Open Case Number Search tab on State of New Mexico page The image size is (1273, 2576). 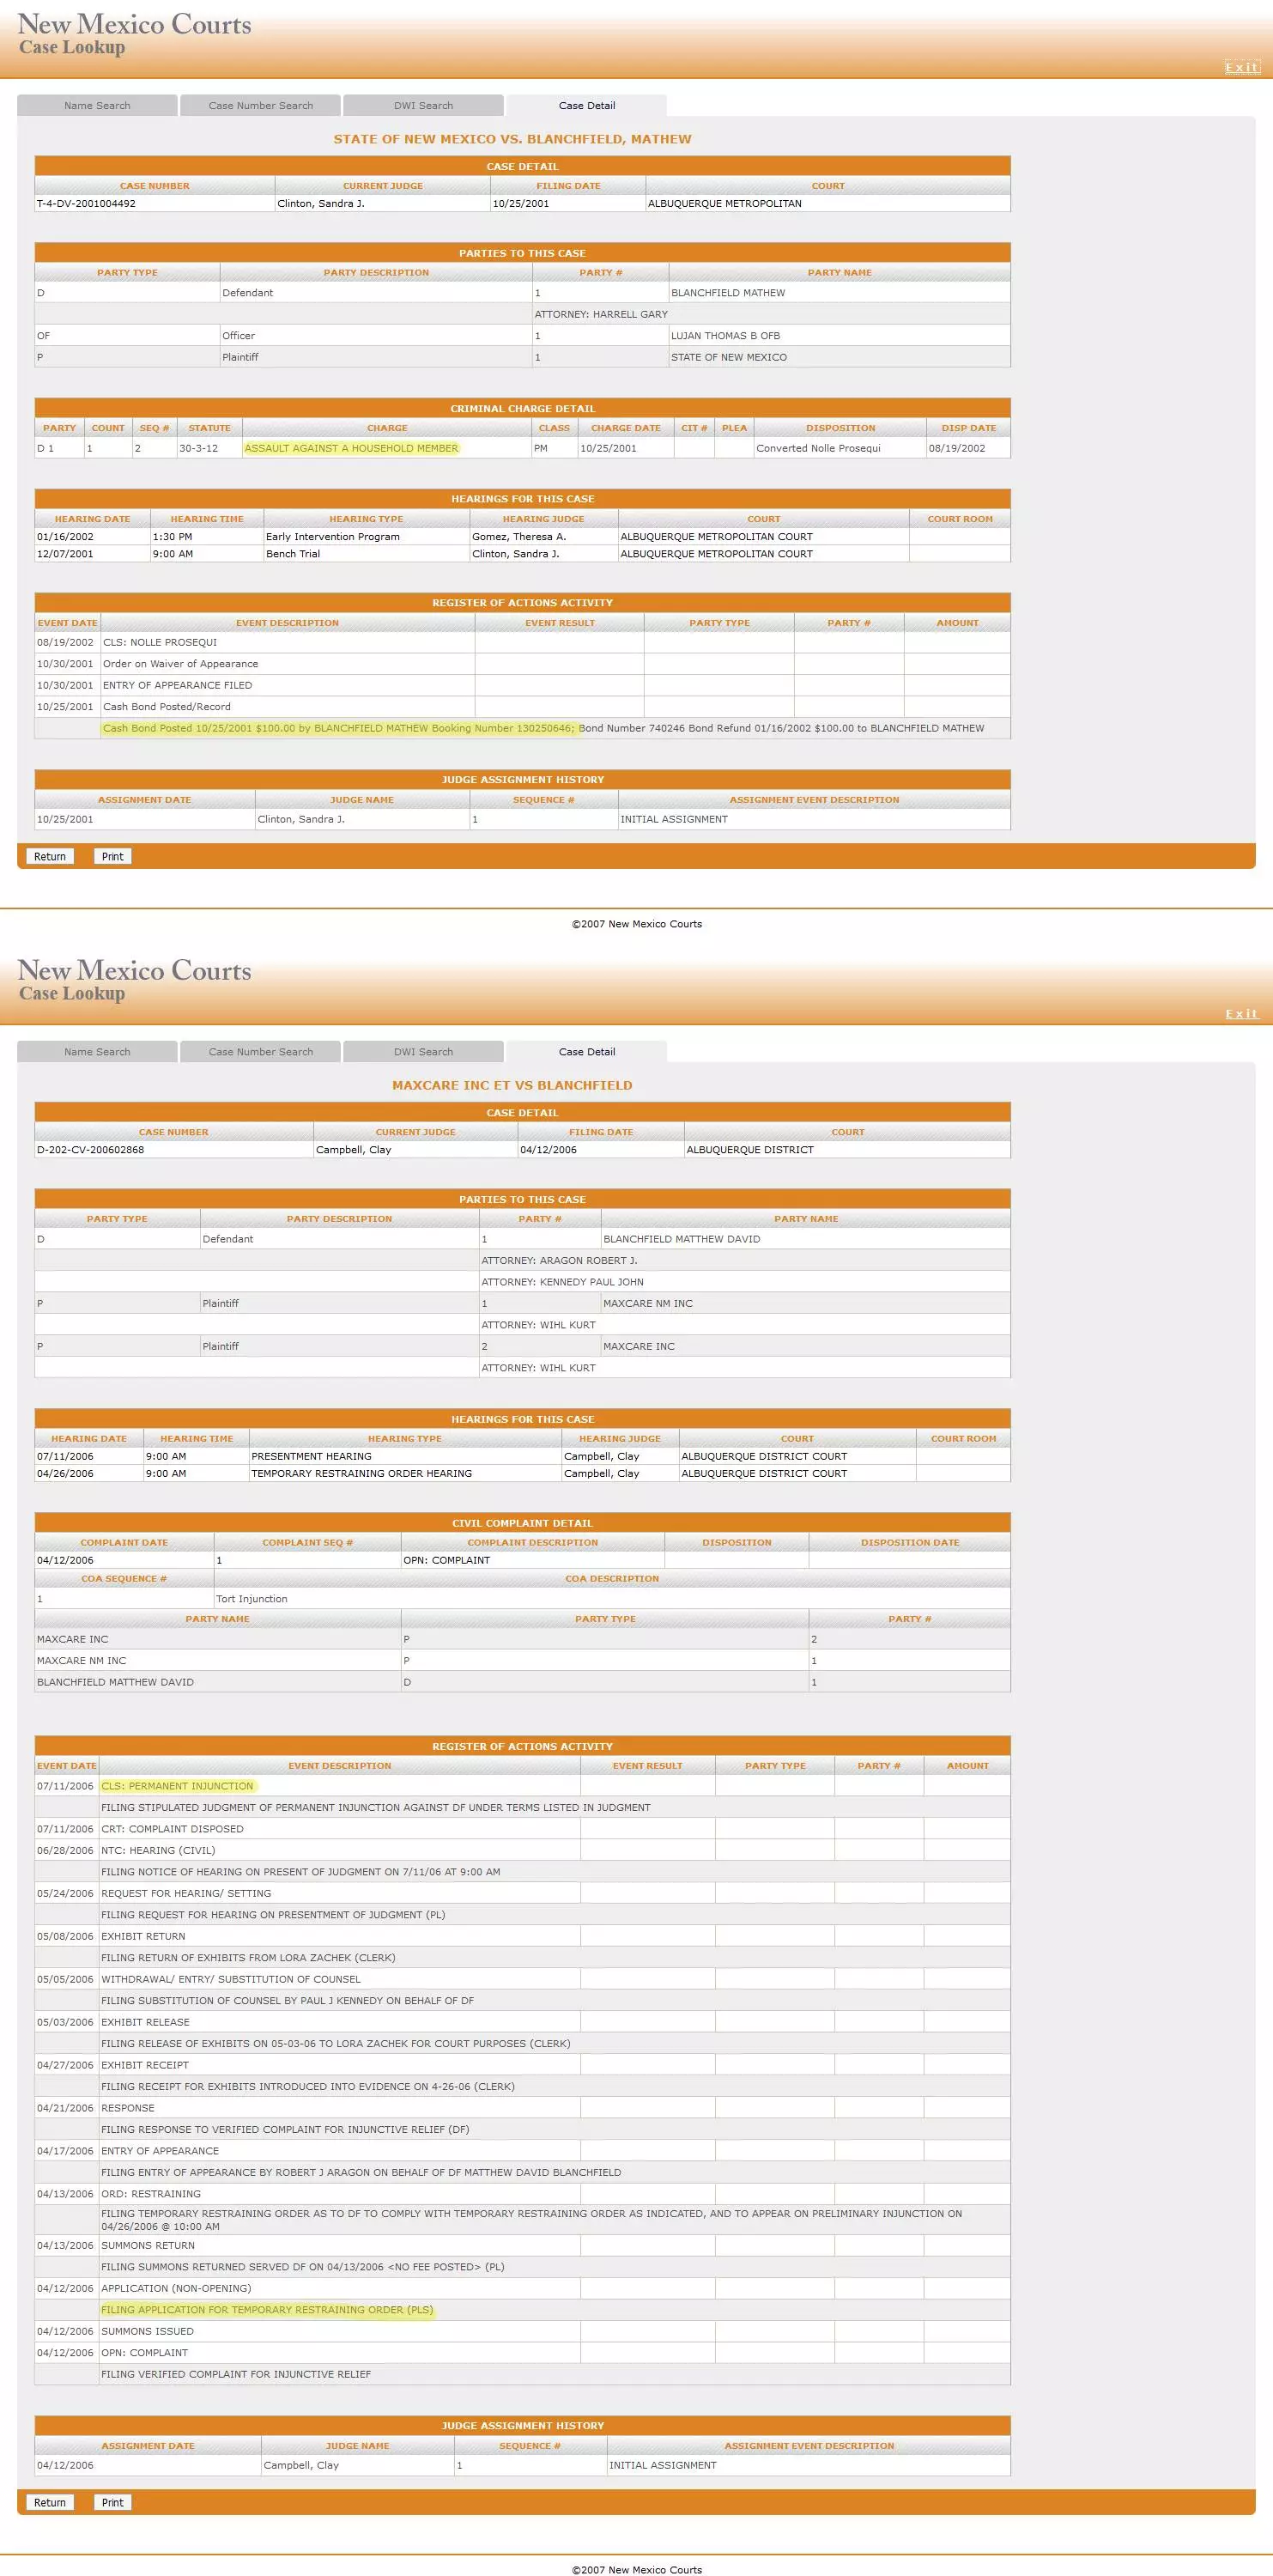click(260, 105)
